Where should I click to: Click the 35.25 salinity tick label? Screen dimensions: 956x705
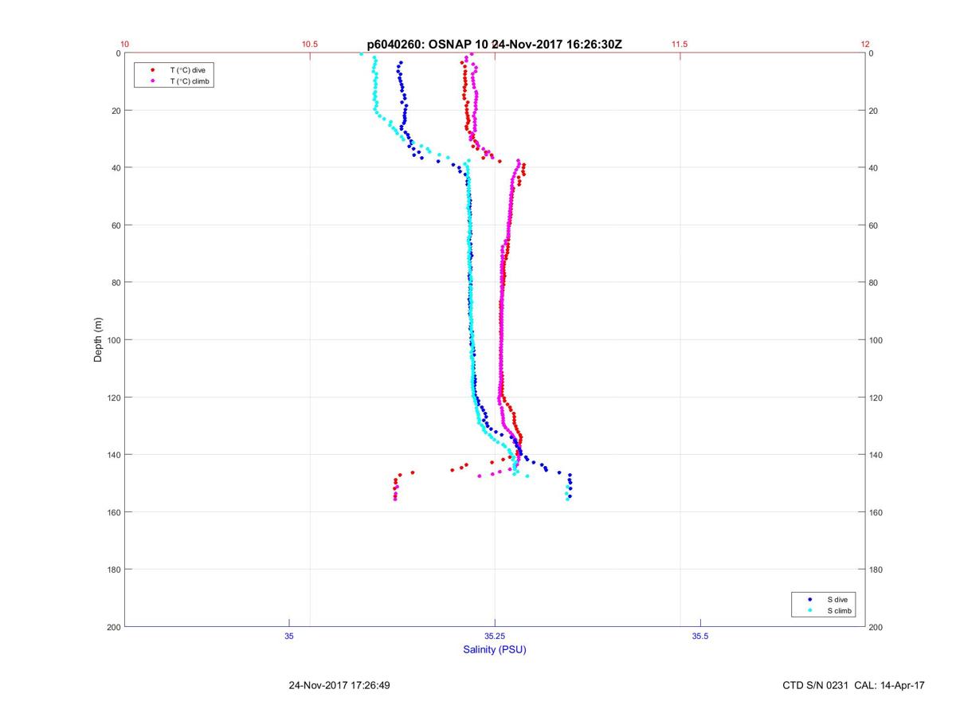click(x=495, y=636)
